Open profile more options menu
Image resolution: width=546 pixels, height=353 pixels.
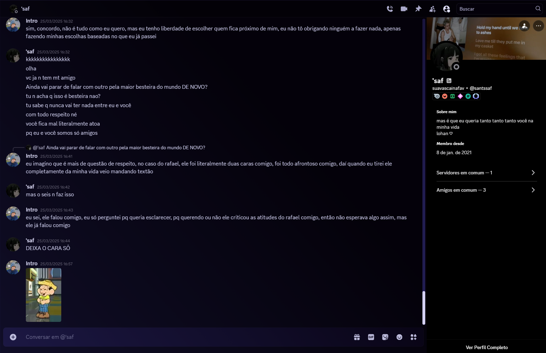pyautogui.click(x=539, y=26)
